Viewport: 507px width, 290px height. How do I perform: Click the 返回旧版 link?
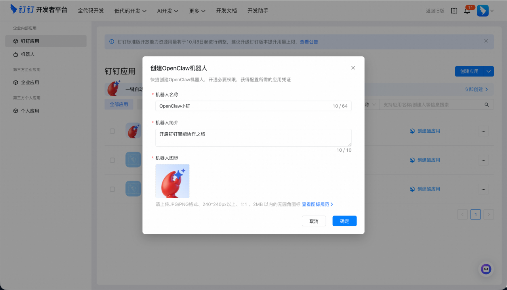click(x=435, y=11)
